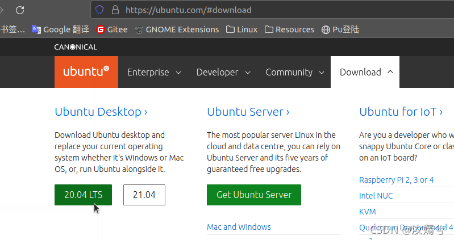Click the padlock site security icon
The height and width of the screenshot is (240, 454).
click(115, 10)
